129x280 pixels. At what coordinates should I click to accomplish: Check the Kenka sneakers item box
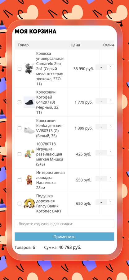[20, 128]
